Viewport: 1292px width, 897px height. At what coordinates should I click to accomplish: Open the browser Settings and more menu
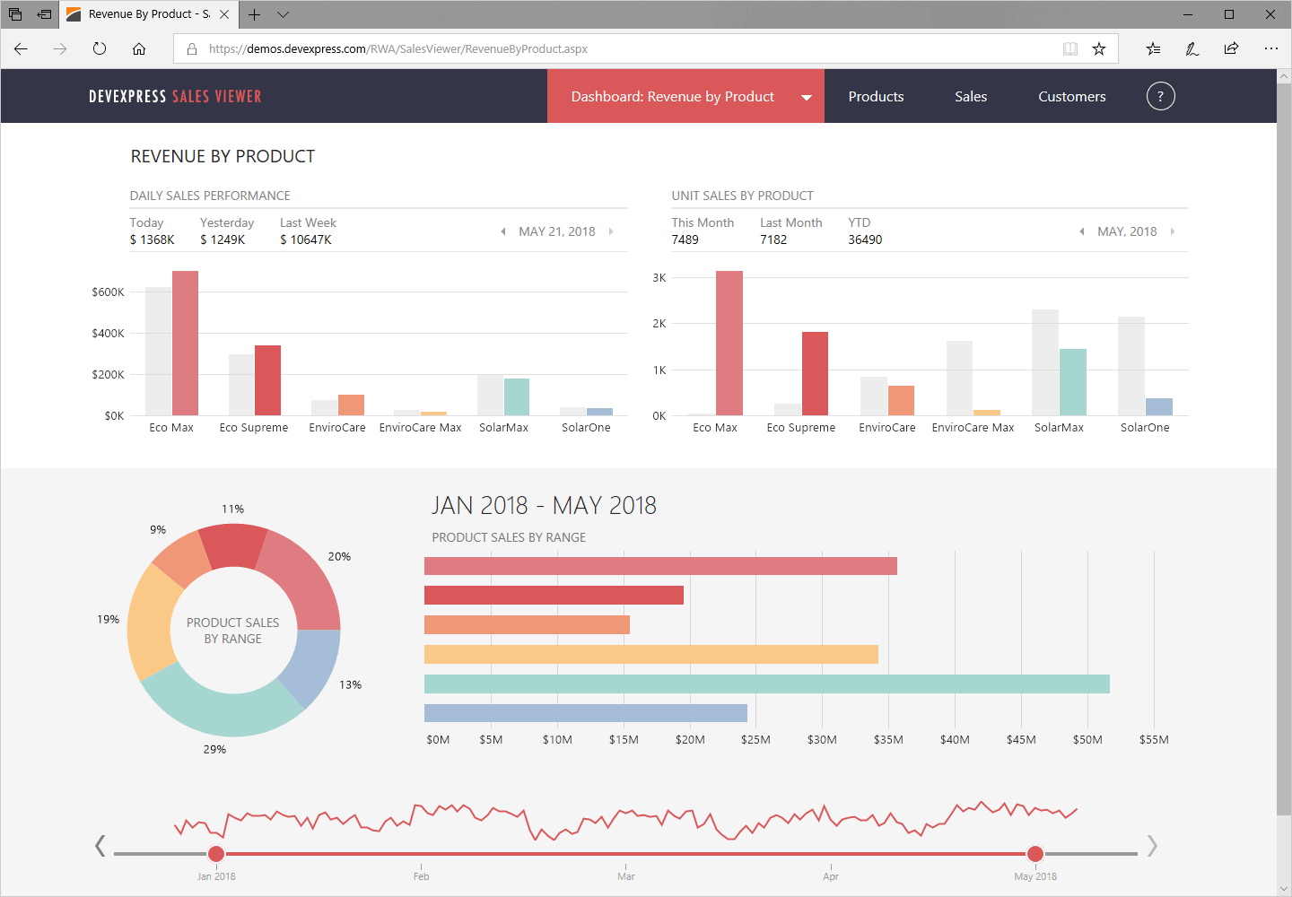(1270, 48)
